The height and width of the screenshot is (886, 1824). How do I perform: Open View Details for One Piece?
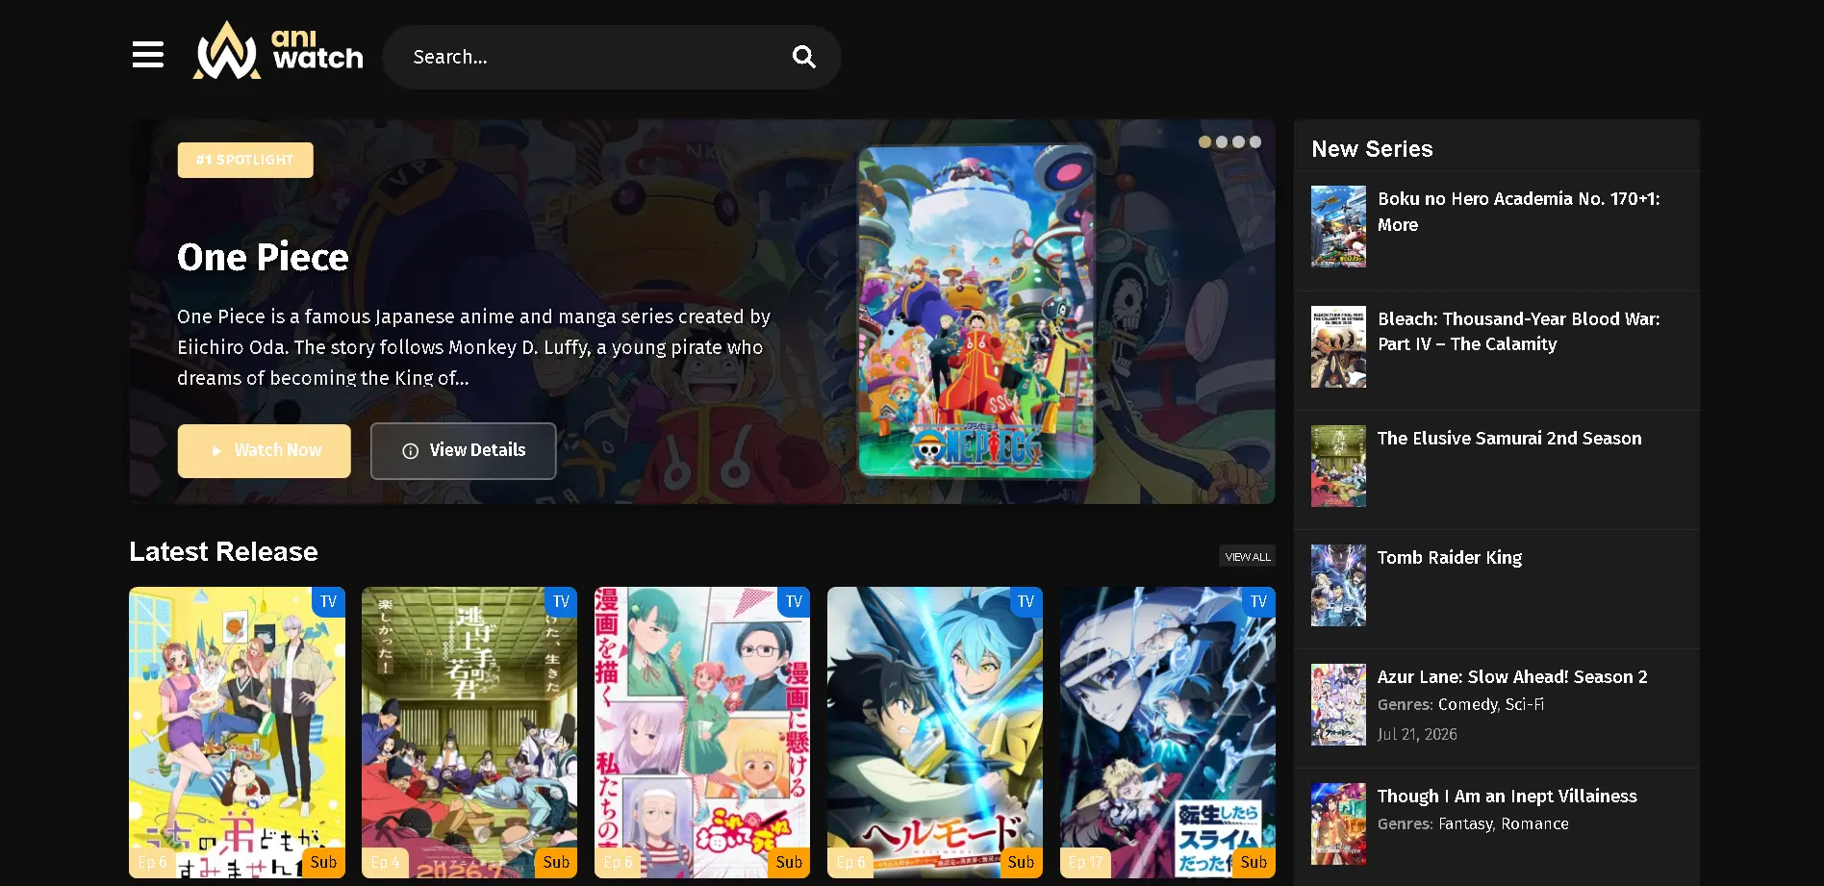click(x=464, y=450)
